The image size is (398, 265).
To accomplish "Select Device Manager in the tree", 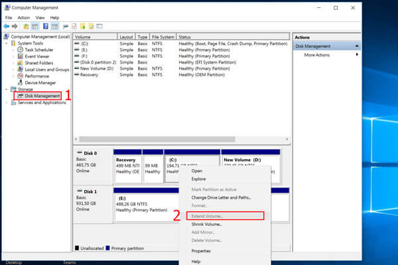I will (x=40, y=83).
